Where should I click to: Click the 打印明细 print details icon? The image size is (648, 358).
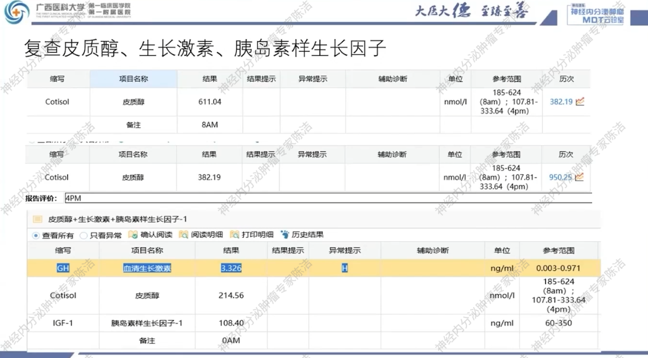[234, 235]
